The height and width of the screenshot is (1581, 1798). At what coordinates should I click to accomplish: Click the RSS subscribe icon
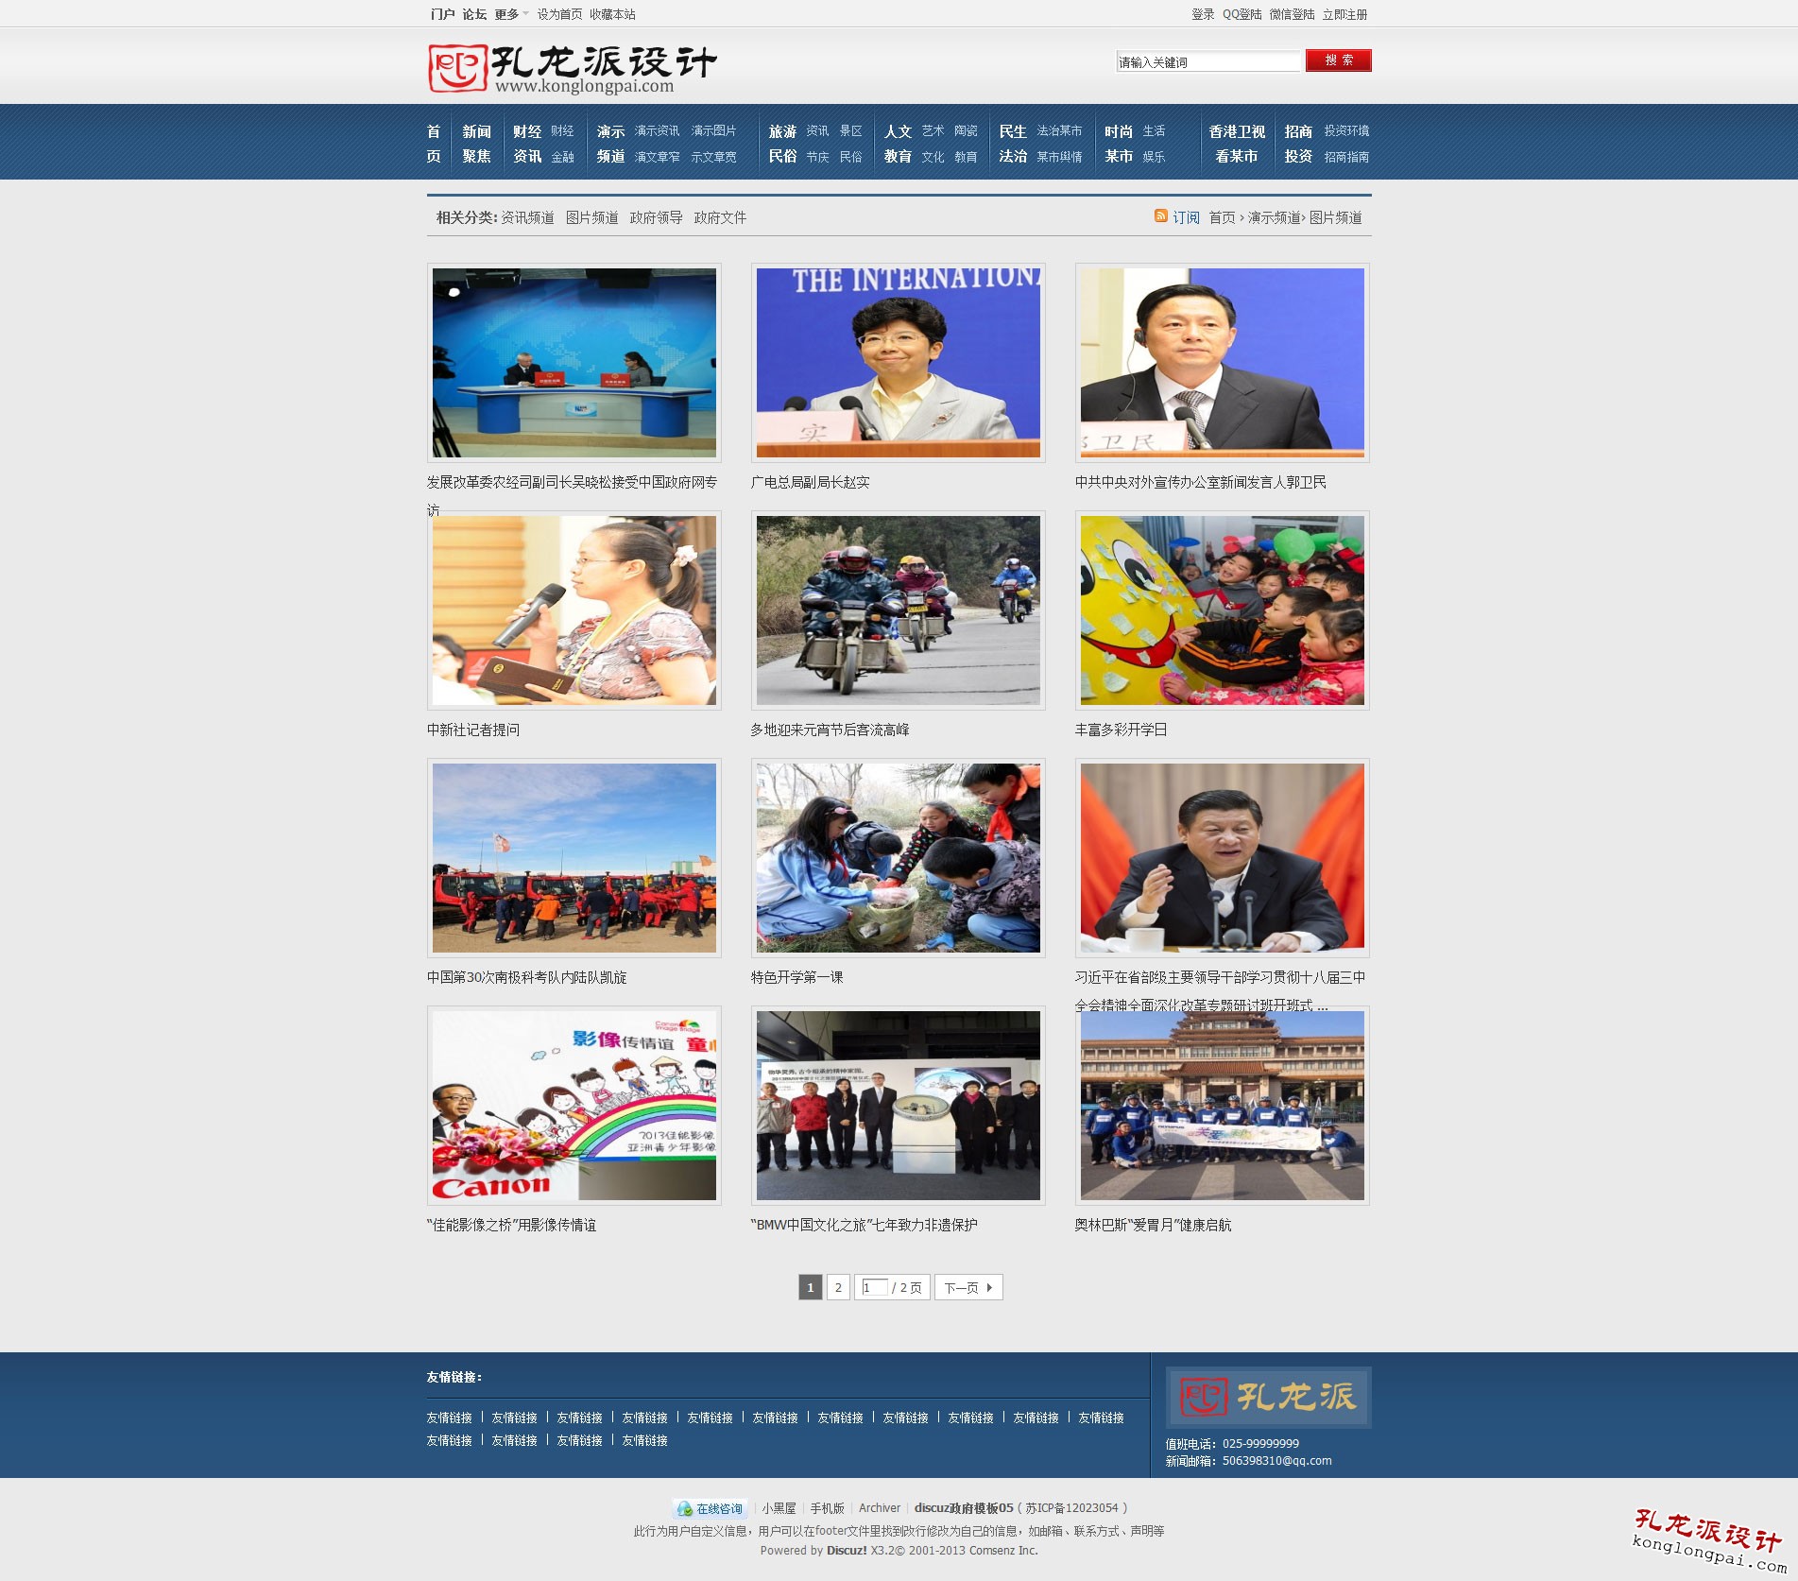coord(1160,216)
